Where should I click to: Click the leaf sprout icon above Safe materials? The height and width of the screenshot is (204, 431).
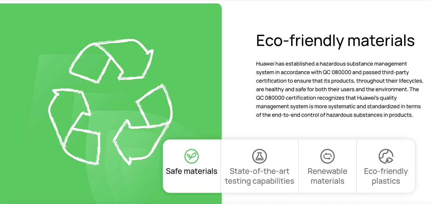click(x=191, y=156)
